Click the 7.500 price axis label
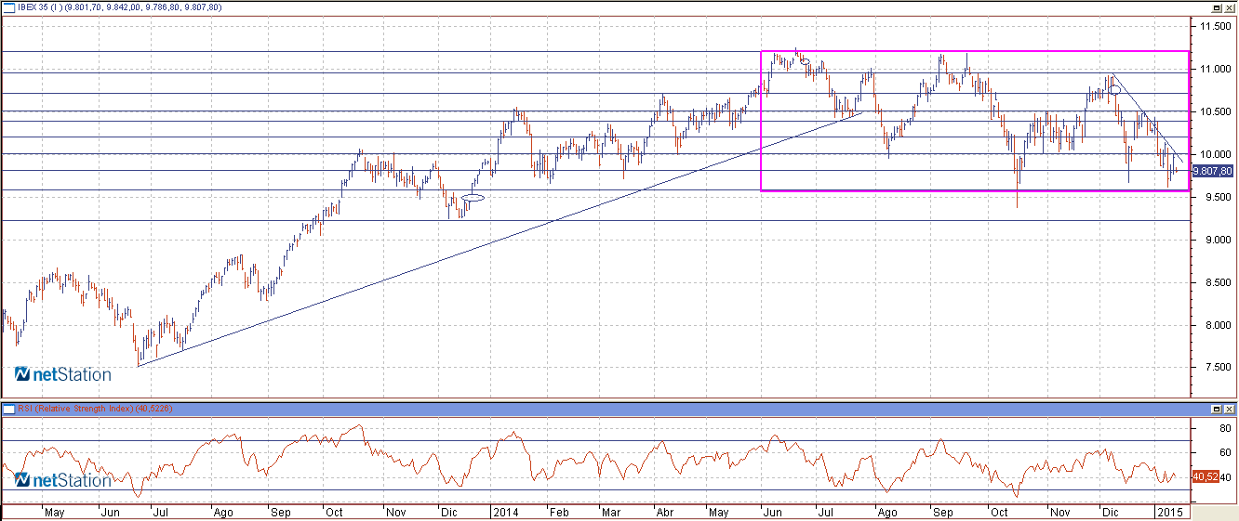Viewport: 1239px width, 521px height. pos(1218,368)
